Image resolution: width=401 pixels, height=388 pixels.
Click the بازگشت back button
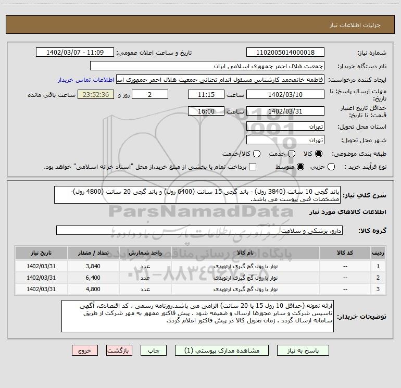[119, 351]
